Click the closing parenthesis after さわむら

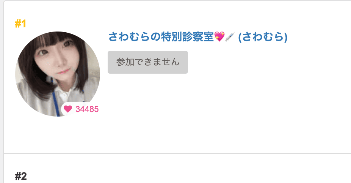coord(286,37)
